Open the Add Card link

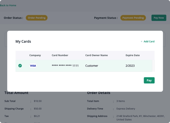149,42
